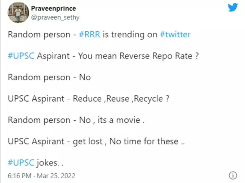245x183 pixels.
Task: Click the word "jokes" in the tweet
Action: pos(47,163)
